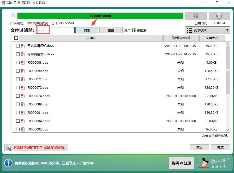Sort by the 最后修改时间 column header

[181, 38]
